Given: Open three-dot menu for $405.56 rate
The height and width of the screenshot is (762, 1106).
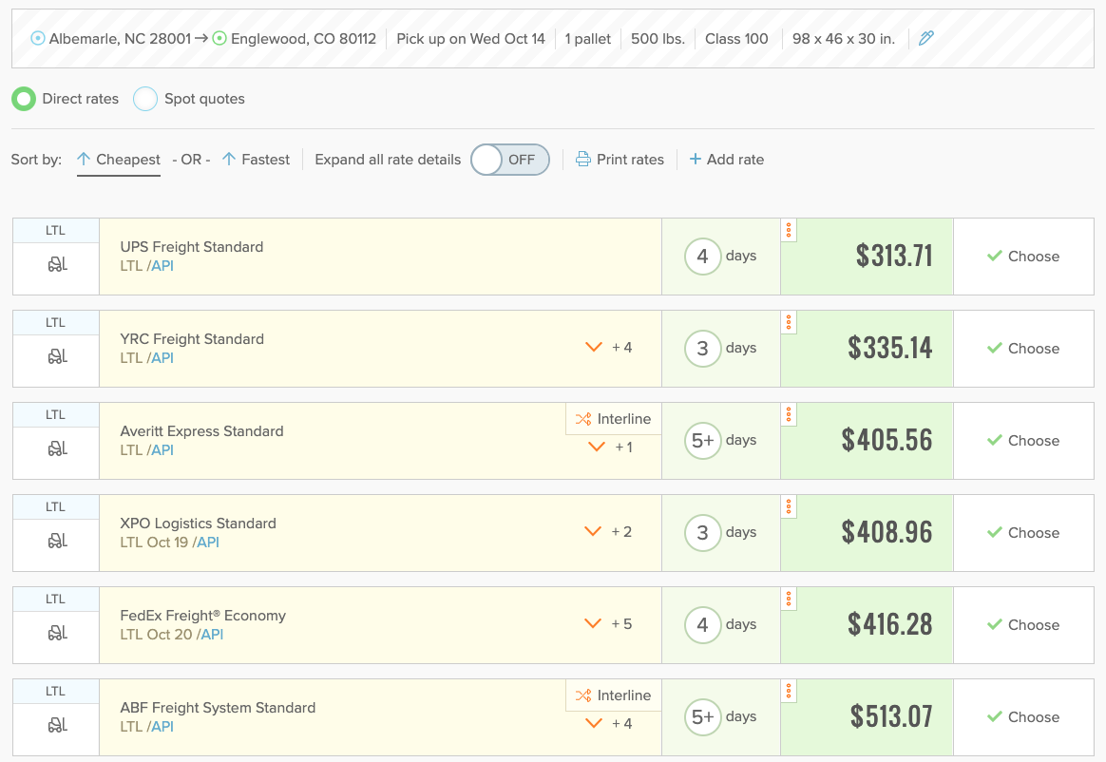Looking at the screenshot, I should coord(789,415).
